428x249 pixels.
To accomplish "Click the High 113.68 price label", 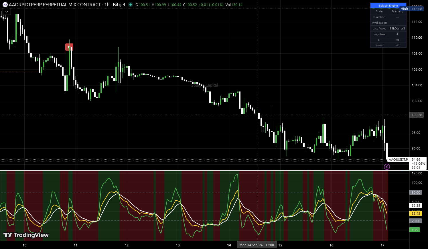I will (412, 9).
